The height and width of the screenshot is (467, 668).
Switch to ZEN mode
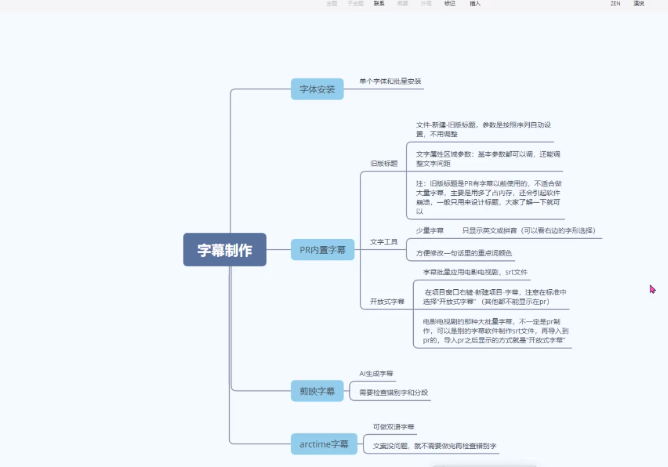(615, 3)
